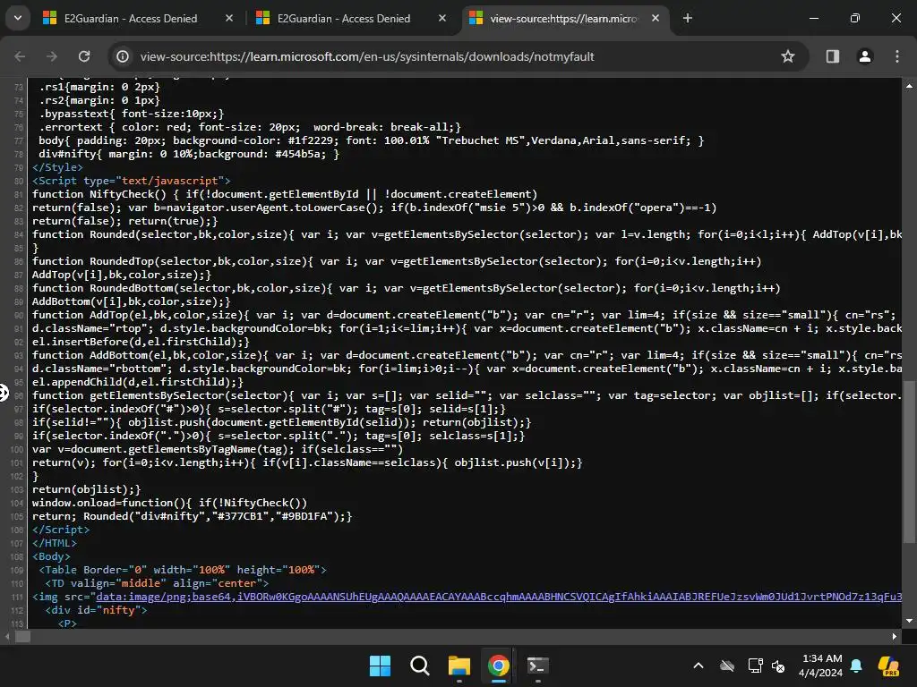Toggle the Chrome side panel

coord(833,56)
